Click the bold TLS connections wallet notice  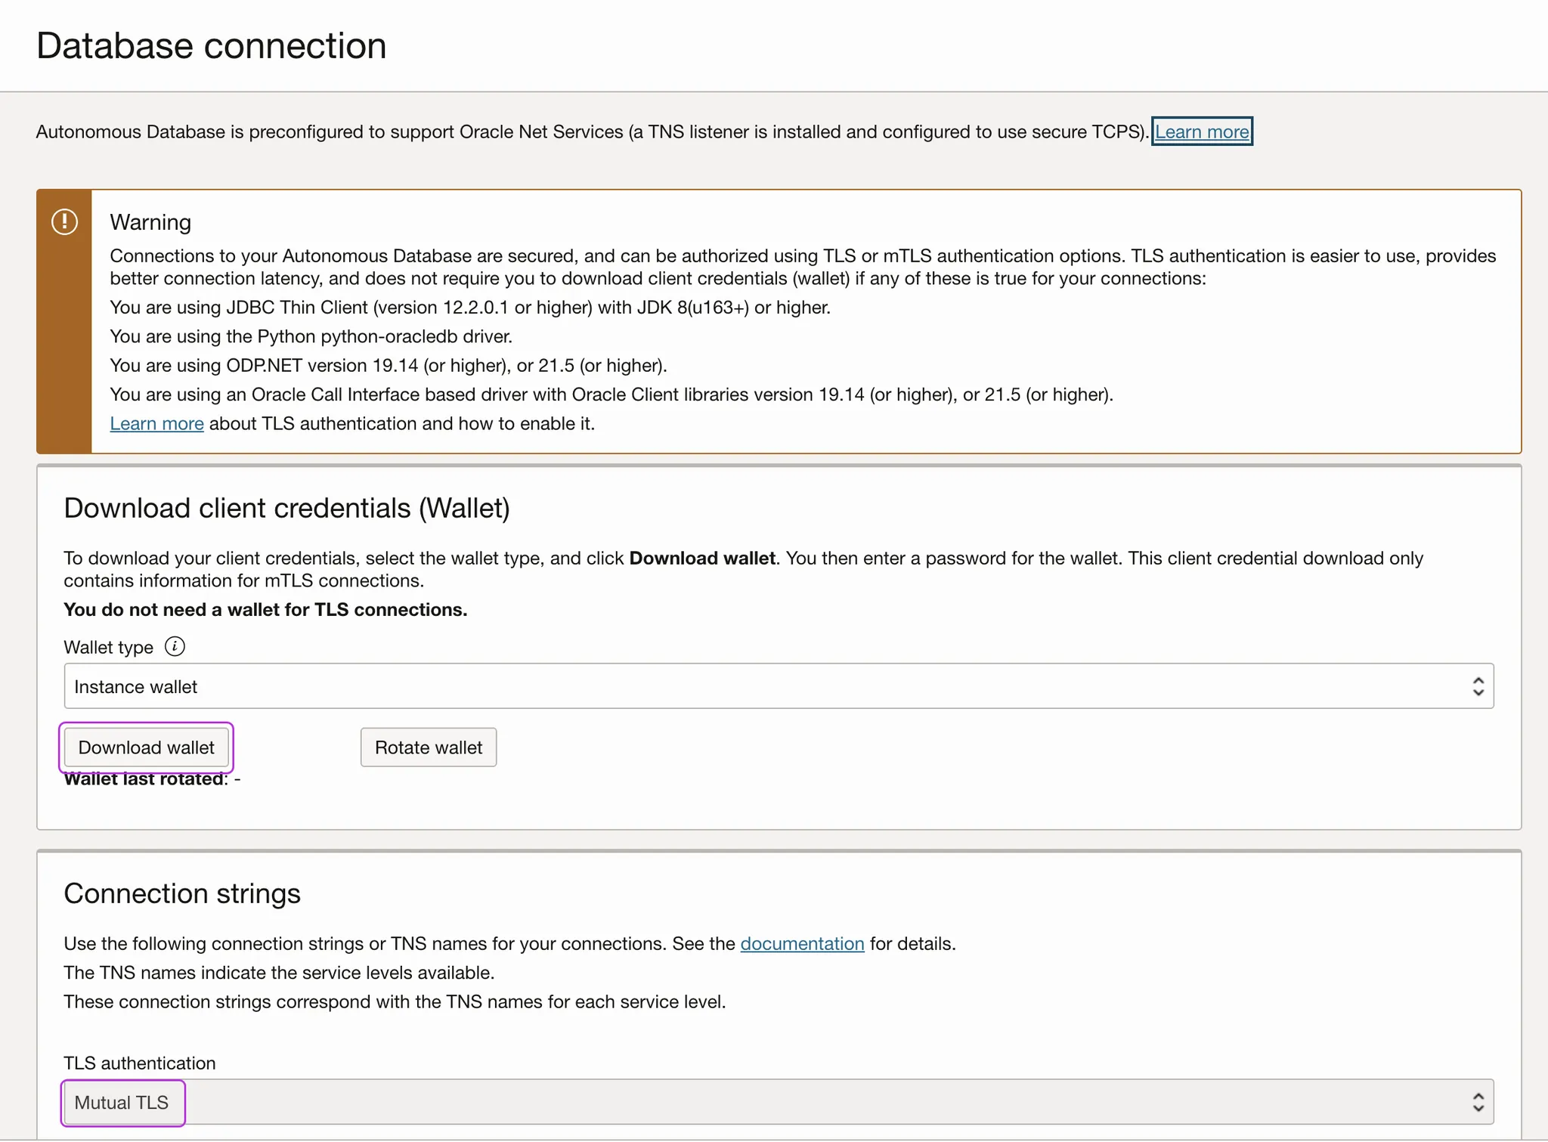pos(265,610)
